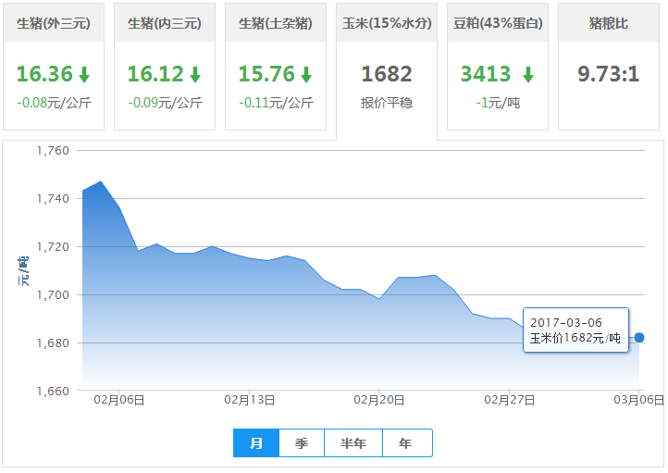Click the 3413 soybean meal price
Screen dimensions: 668x473
[486, 74]
